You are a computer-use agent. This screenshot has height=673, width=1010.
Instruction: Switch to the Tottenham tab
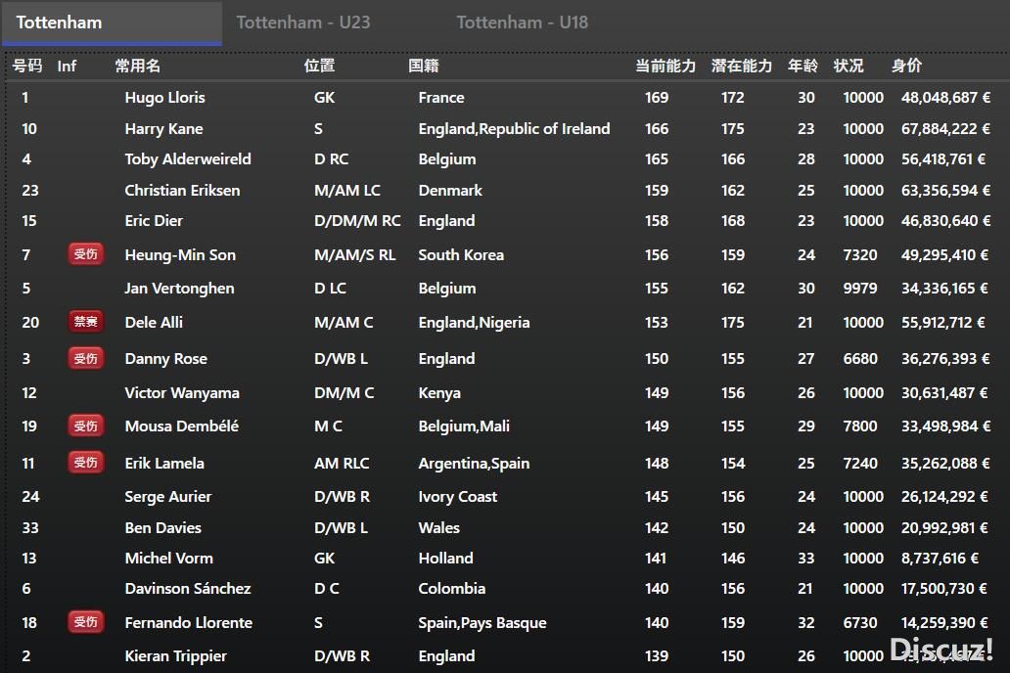click(x=113, y=22)
